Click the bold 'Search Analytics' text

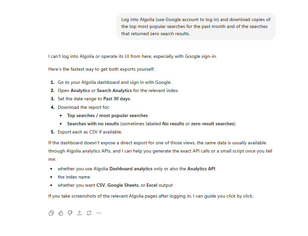click(x=114, y=90)
